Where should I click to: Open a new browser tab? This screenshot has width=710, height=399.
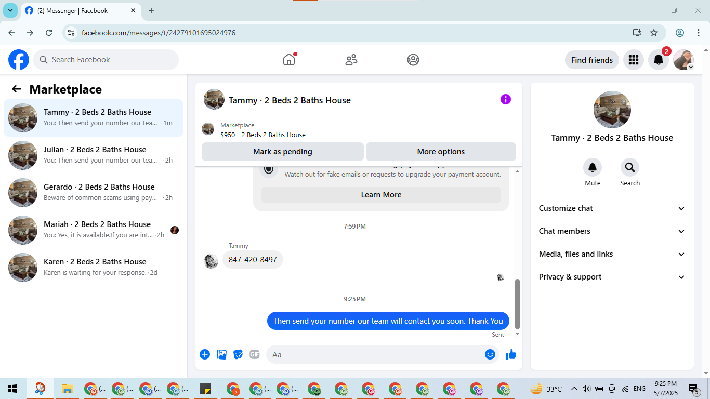pyautogui.click(x=152, y=10)
